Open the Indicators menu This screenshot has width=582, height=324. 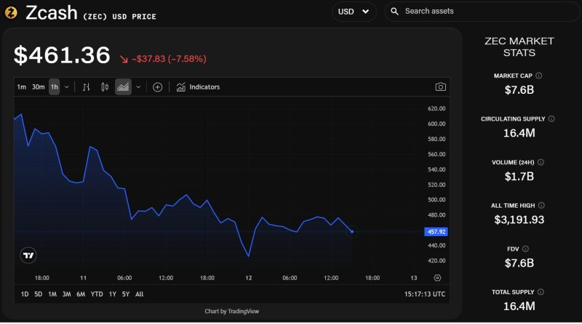[x=198, y=87]
